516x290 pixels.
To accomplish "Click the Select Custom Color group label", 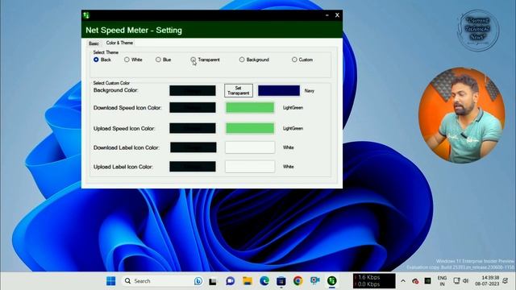I will pyautogui.click(x=111, y=83).
